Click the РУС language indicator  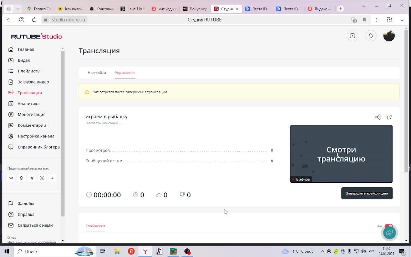[371, 252]
